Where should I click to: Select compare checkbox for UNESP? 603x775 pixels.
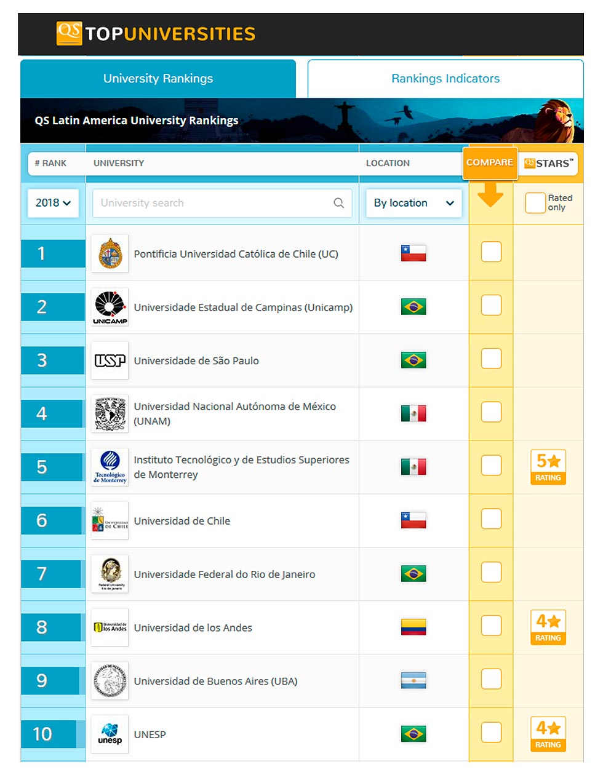[x=491, y=733]
